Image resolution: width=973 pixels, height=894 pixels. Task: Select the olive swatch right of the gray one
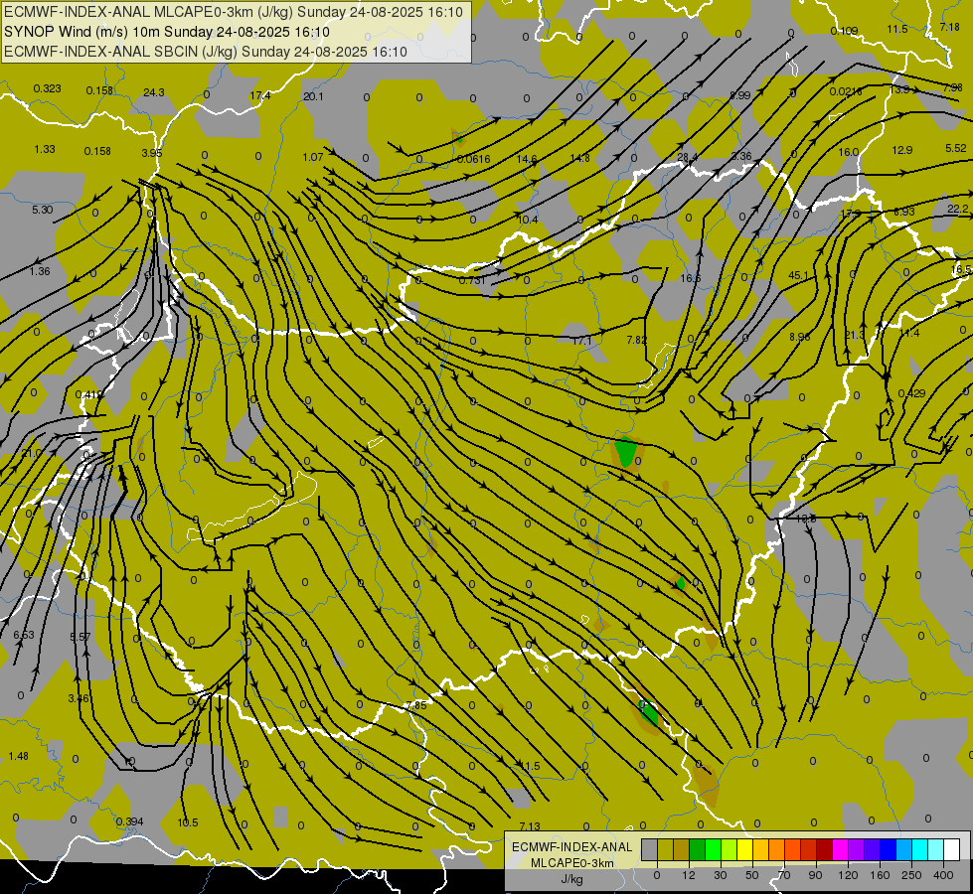(x=665, y=849)
